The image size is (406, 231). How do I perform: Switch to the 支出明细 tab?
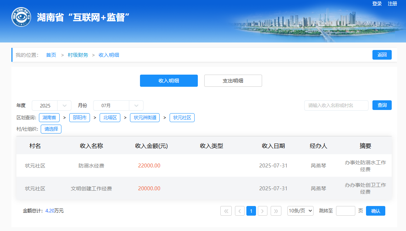[233, 81]
